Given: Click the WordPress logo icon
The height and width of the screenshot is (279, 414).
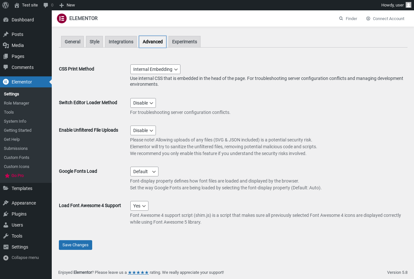Looking at the screenshot, I should tap(5, 5).
